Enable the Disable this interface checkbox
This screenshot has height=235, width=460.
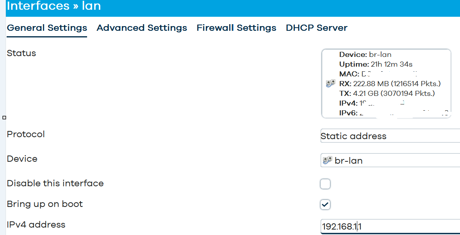pyautogui.click(x=325, y=184)
